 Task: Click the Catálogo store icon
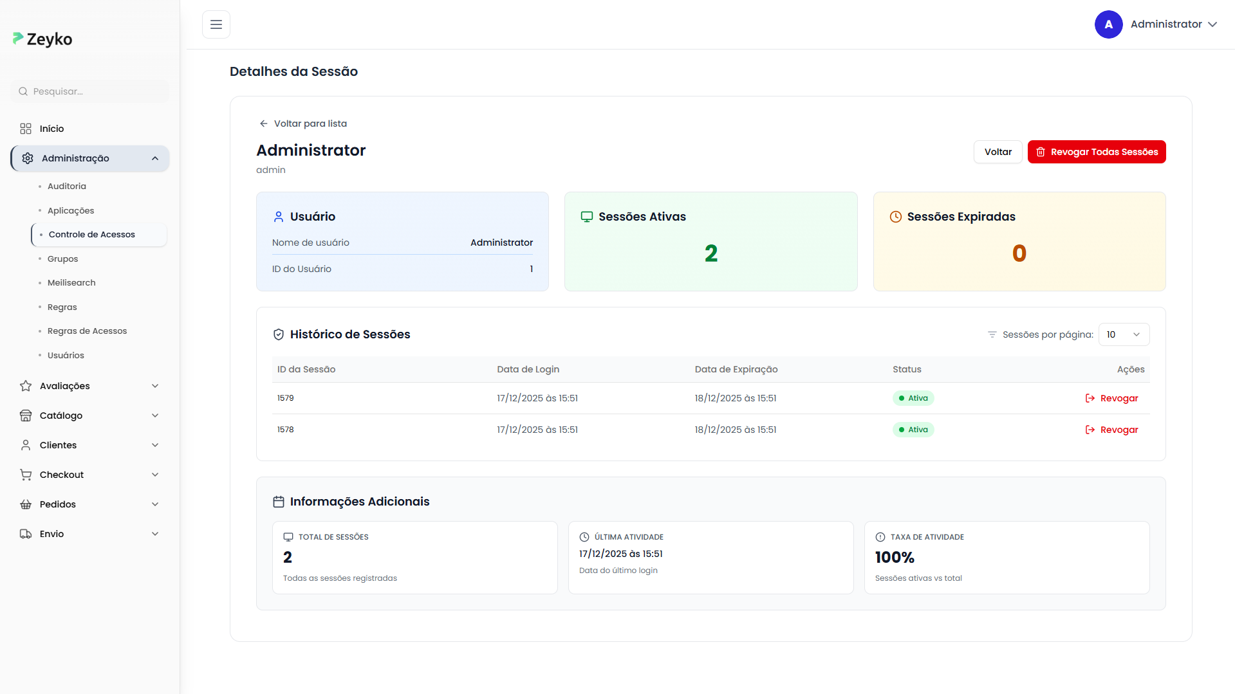pos(26,415)
